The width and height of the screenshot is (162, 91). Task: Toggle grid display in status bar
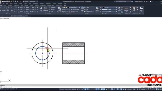coord(77,89)
